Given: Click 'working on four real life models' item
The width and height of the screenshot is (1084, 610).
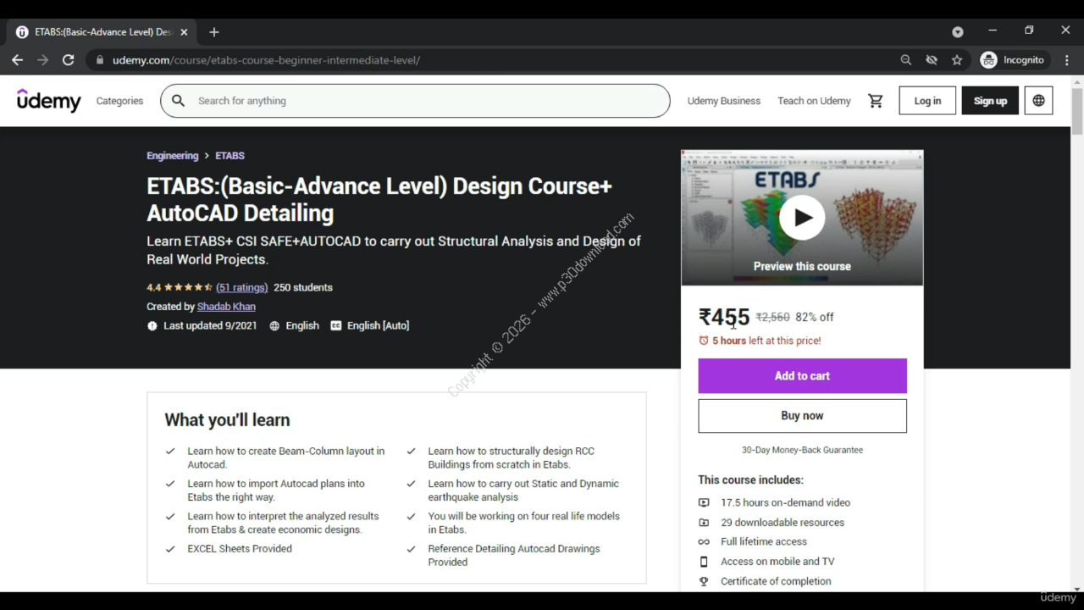Looking at the screenshot, I should 523,523.
